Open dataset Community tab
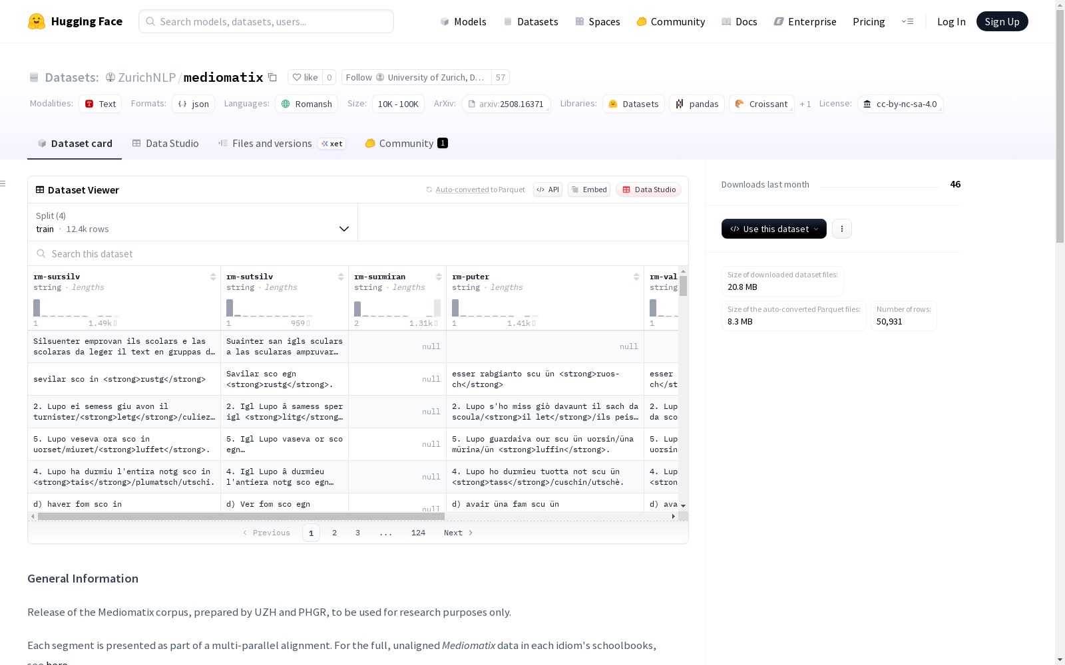1065x665 pixels. [x=406, y=144]
